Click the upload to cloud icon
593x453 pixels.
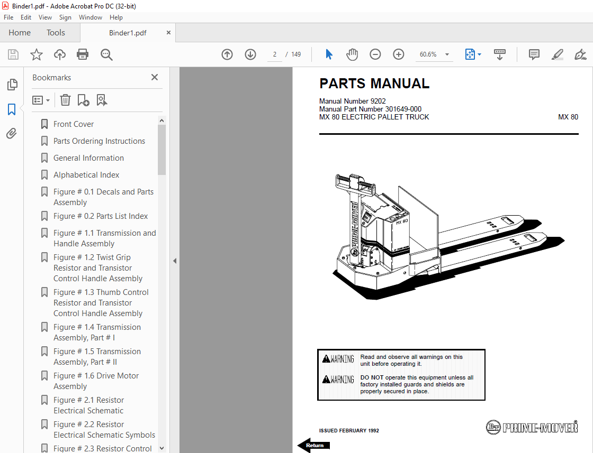tap(59, 54)
